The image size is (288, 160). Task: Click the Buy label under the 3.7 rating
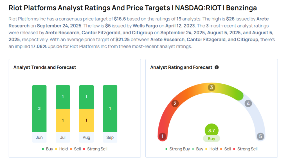pos(211,139)
